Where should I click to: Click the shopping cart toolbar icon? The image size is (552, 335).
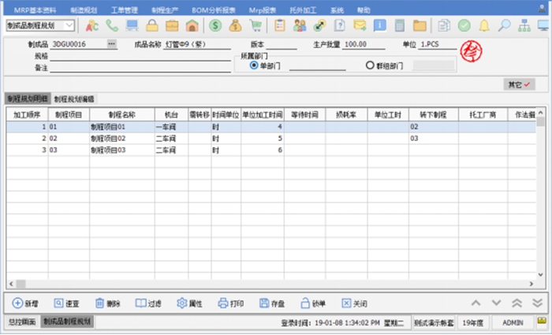coord(255,25)
